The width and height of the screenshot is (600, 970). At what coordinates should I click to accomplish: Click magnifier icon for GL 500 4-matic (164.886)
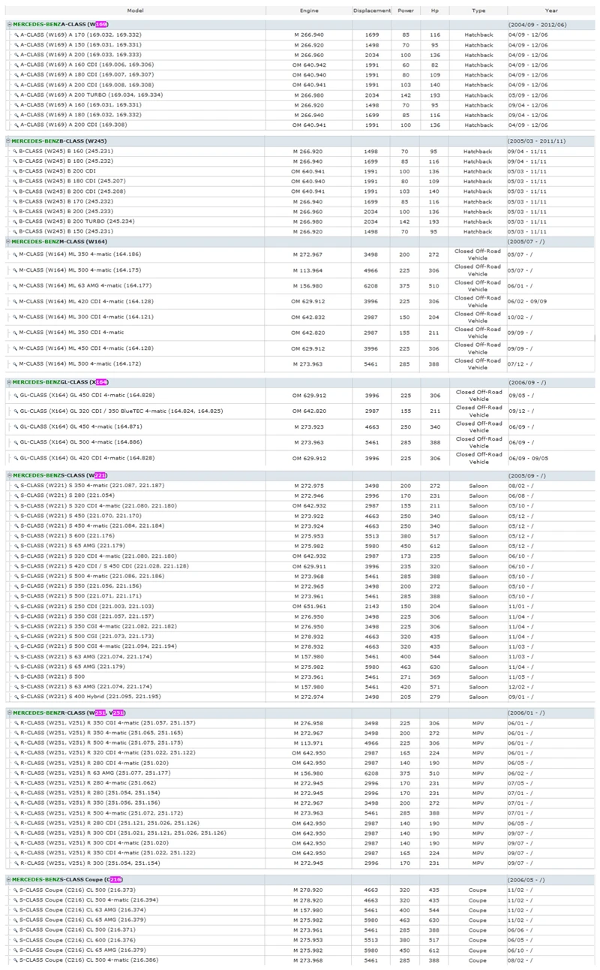[16, 442]
